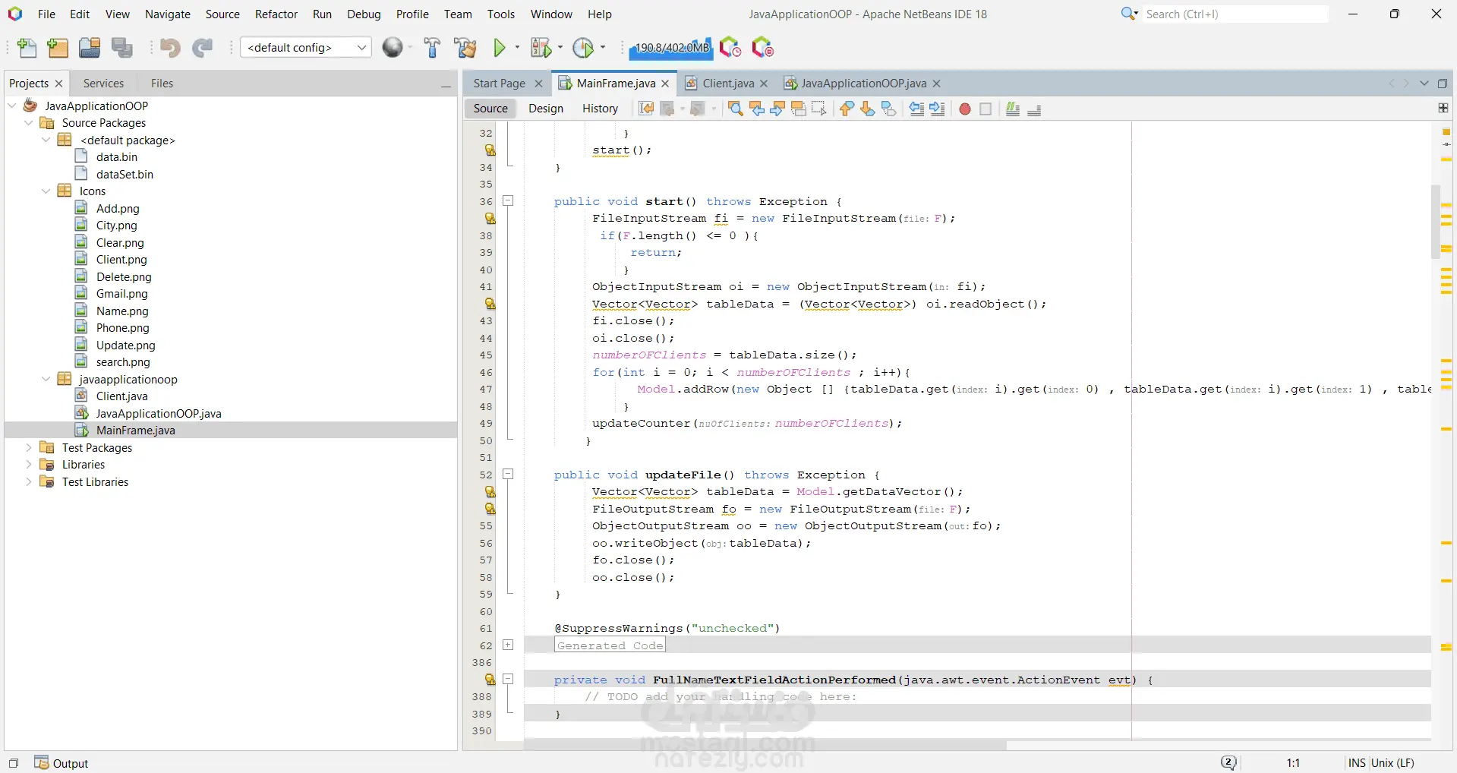
Task: Collapse the start() method code fold
Action: tap(508, 201)
